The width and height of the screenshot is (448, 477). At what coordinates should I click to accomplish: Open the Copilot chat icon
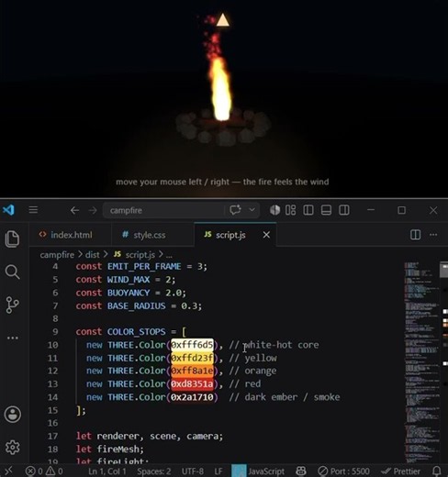tap(235, 210)
